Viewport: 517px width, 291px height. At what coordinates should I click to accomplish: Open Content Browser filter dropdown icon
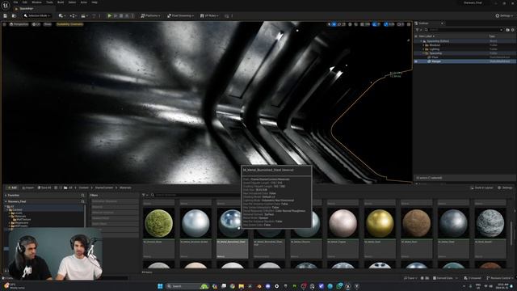pos(145,195)
